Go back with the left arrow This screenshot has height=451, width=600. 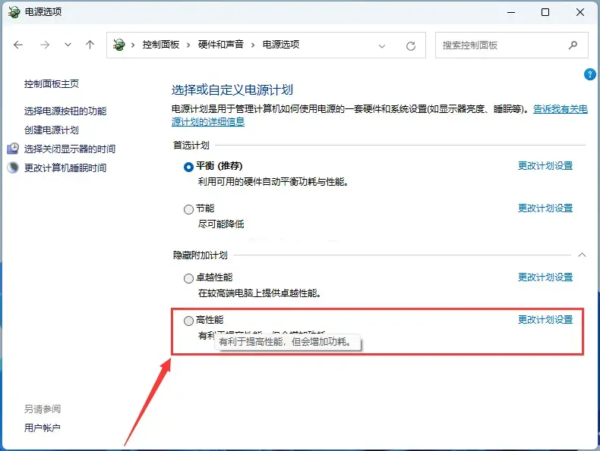pyautogui.click(x=18, y=45)
